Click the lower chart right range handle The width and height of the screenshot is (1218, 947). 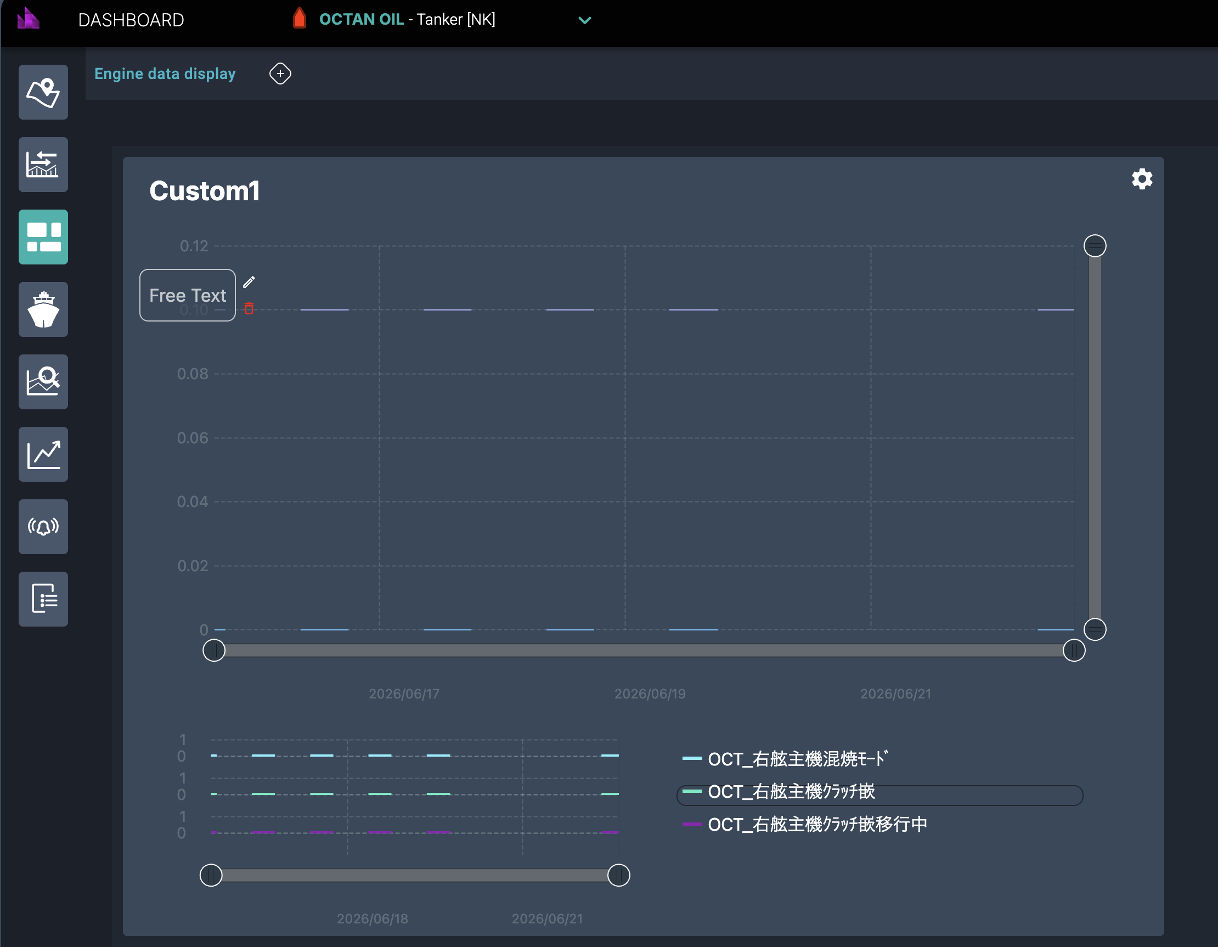click(618, 875)
